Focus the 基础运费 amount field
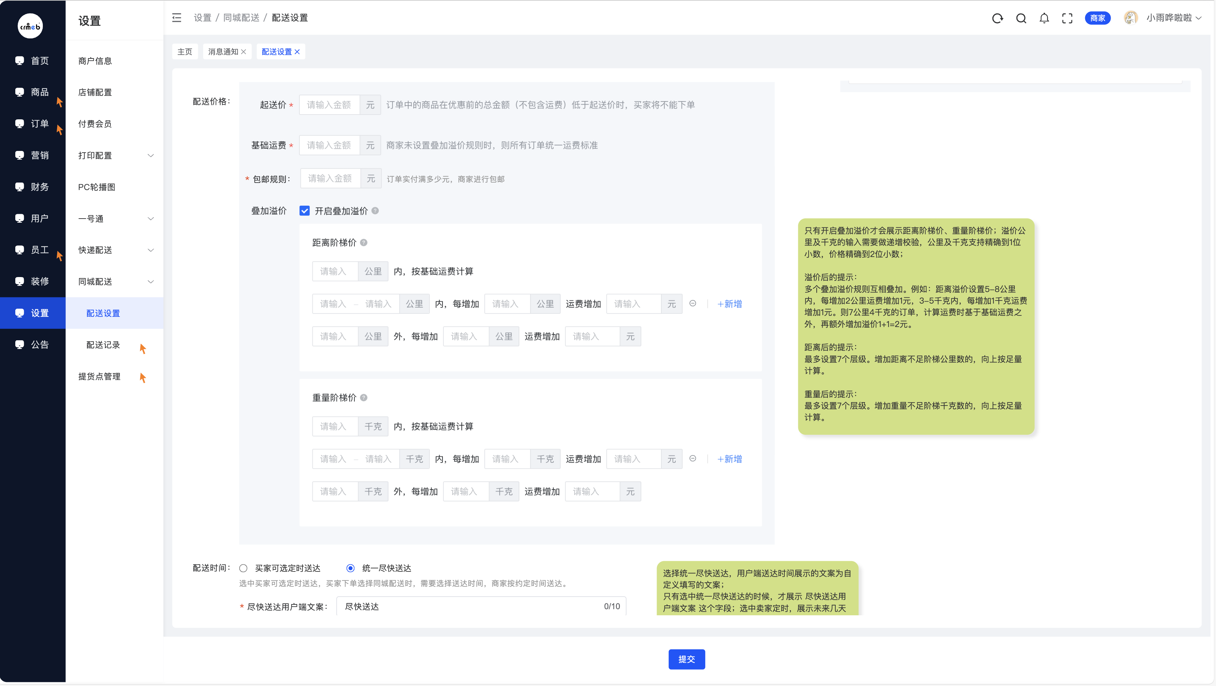The image size is (1216, 686). (330, 145)
